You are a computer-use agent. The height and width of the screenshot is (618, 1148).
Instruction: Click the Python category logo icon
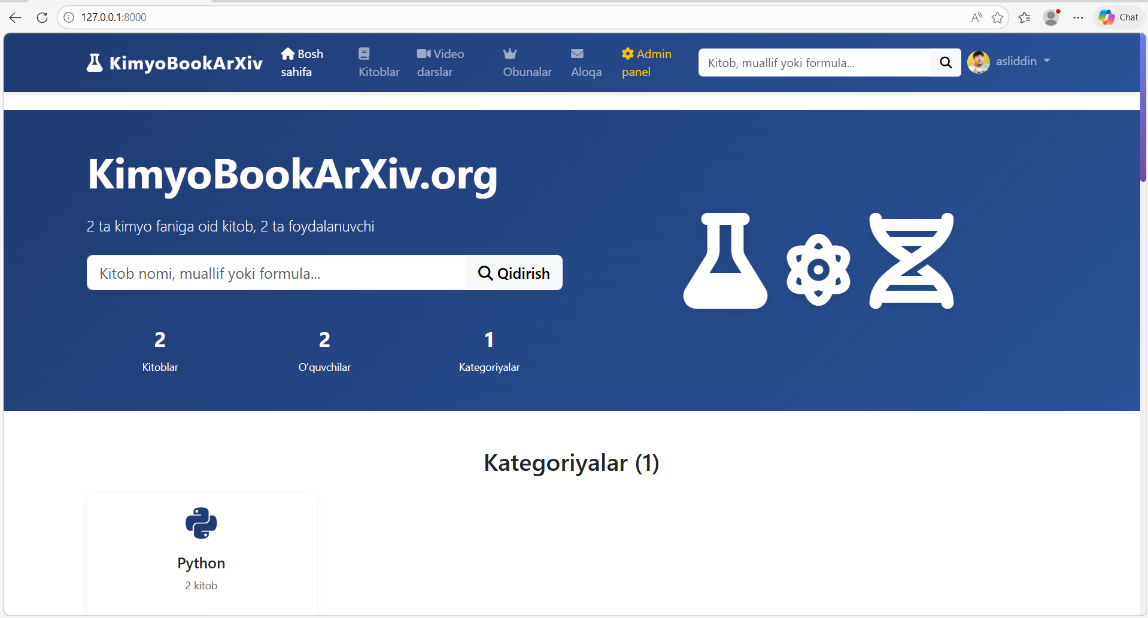tap(201, 523)
